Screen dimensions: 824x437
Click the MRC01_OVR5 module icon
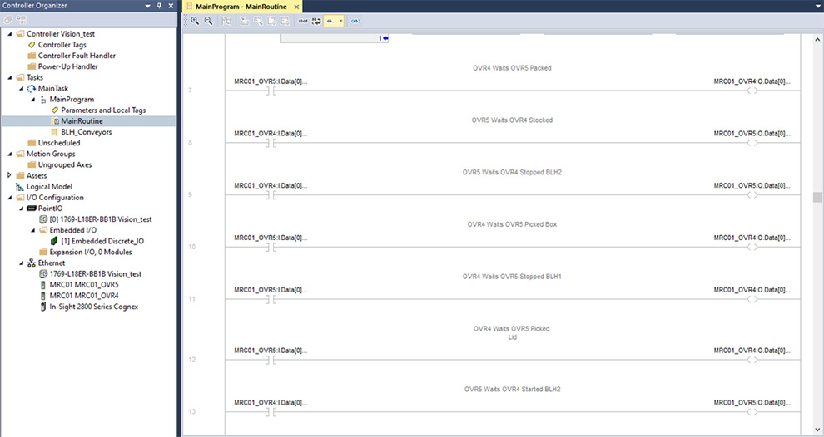[x=43, y=285]
